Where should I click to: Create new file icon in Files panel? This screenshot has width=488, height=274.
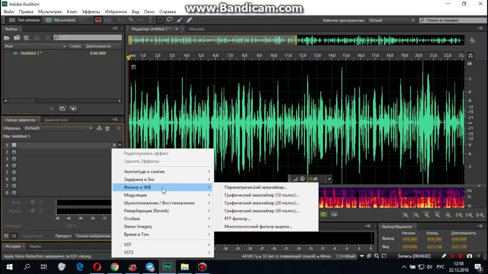point(27,37)
